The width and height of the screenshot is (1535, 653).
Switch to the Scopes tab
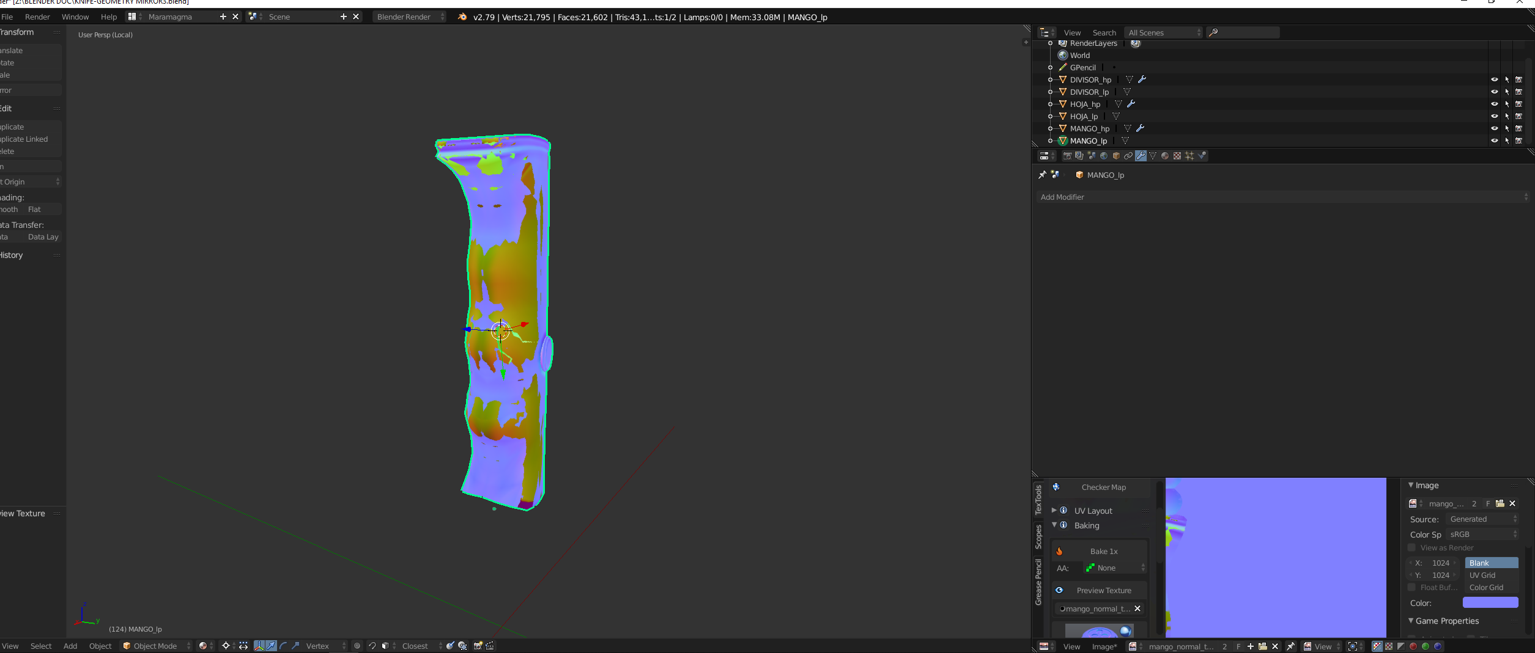[x=1038, y=536]
